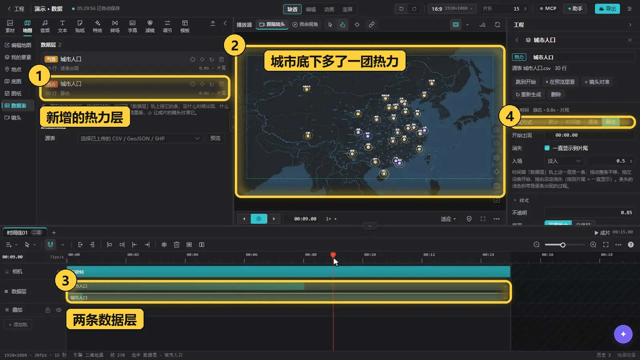The image size is (640, 360).
Task: Click the link icon in the player toolbar
Action: pos(372,24)
